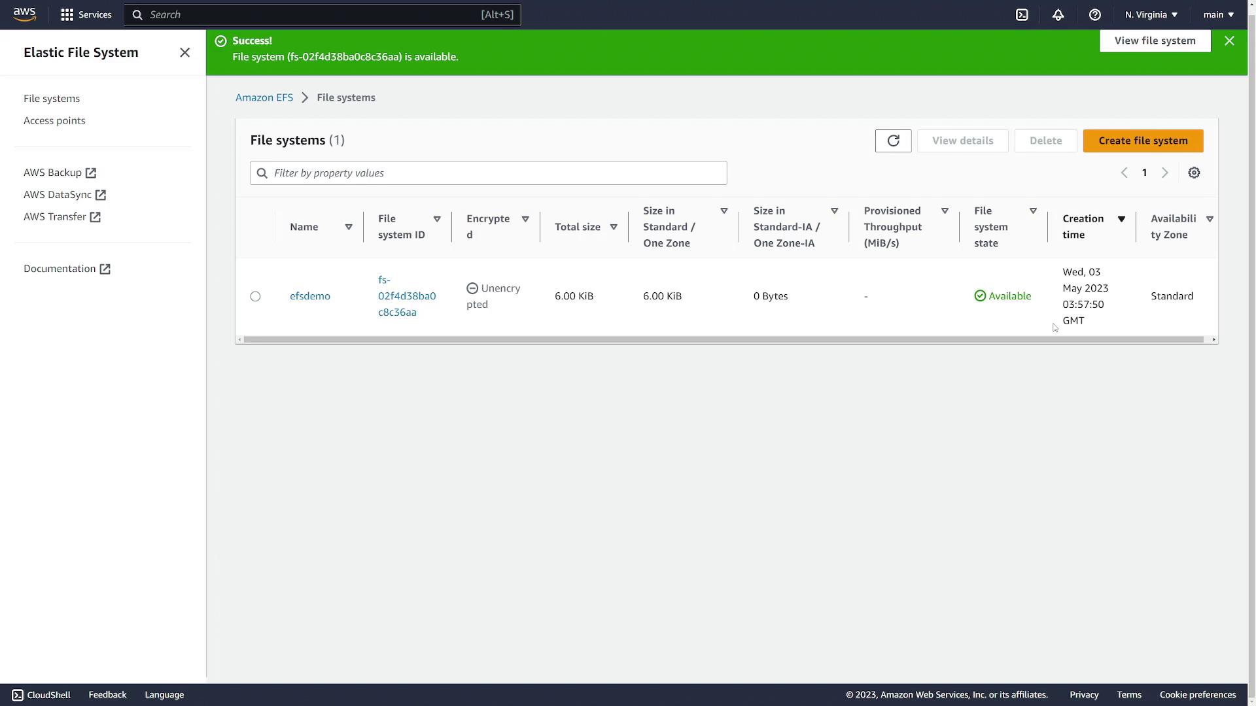Open Access points in sidebar navigation
The width and height of the screenshot is (1256, 706).
[x=54, y=121]
